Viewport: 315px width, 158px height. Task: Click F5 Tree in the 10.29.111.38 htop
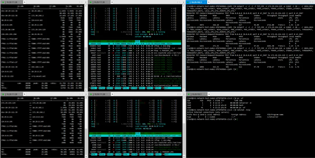pos(125,88)
